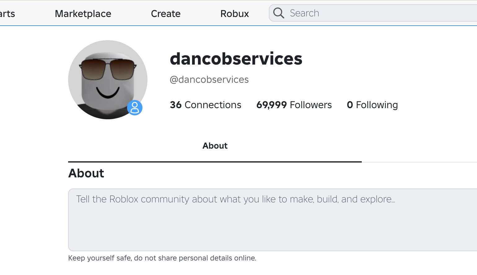Click the profile avatar picture
Screen dimensions: 477x275
(x=108, y=80)
